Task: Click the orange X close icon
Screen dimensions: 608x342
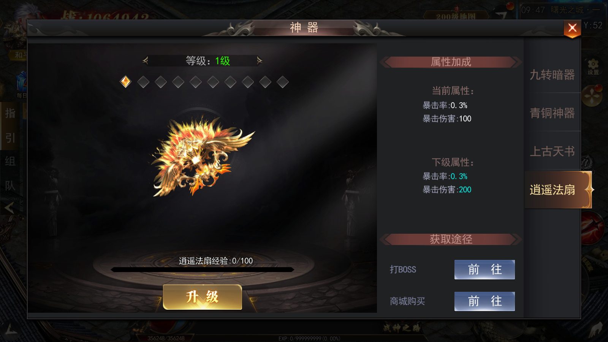Action: point(572,28)
